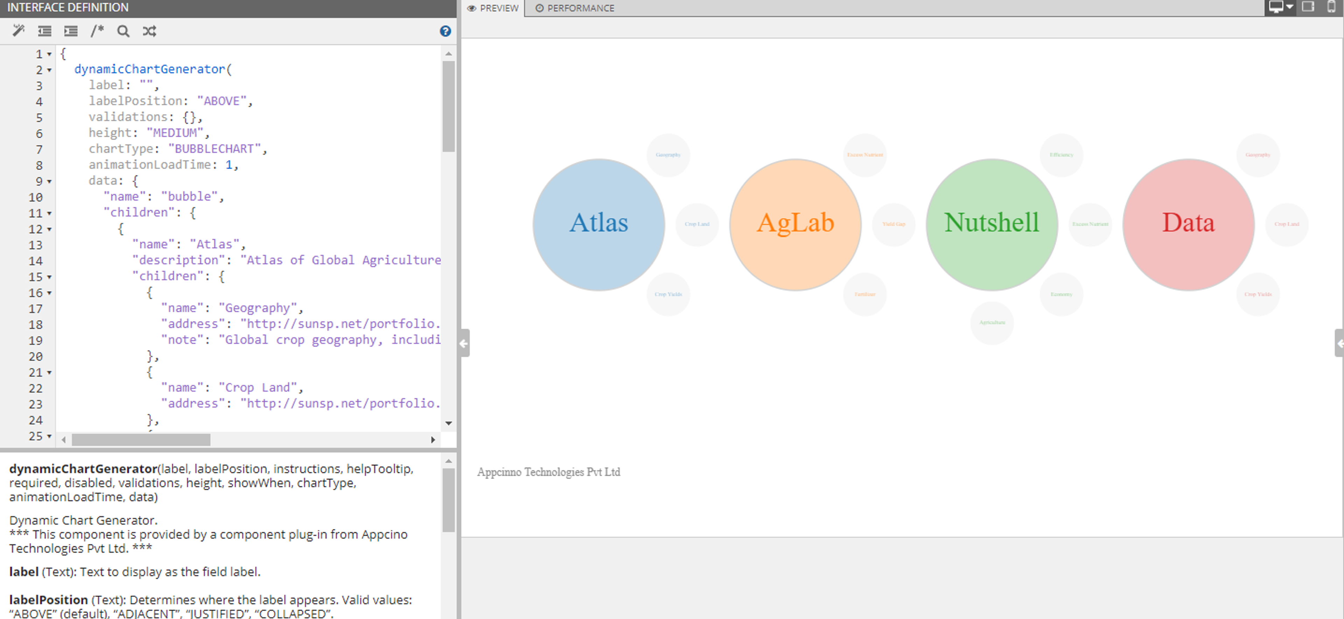Collapse code fold at line 1

(50, 54)
